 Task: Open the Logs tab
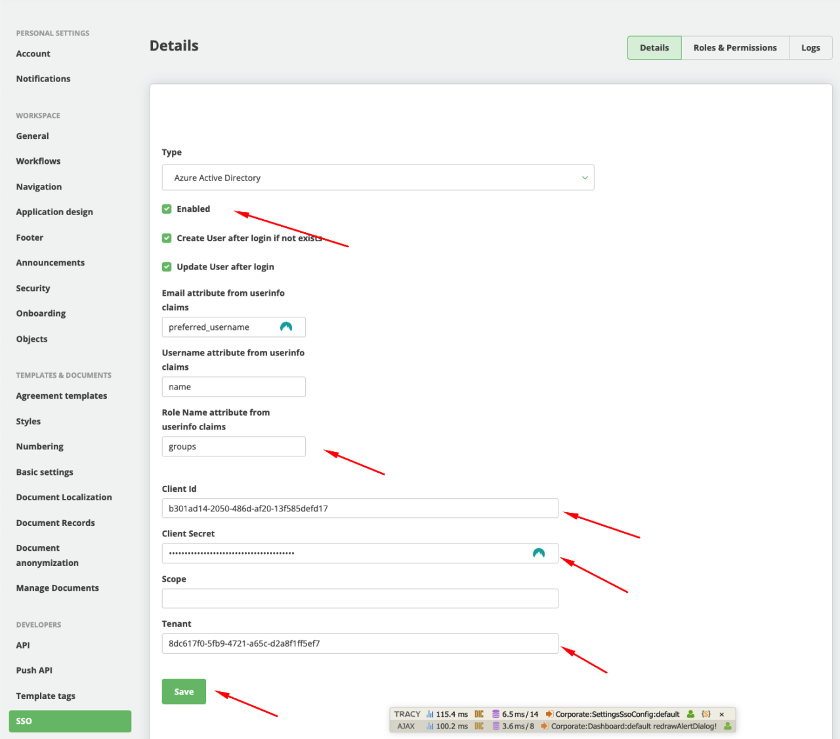(810, 47)
